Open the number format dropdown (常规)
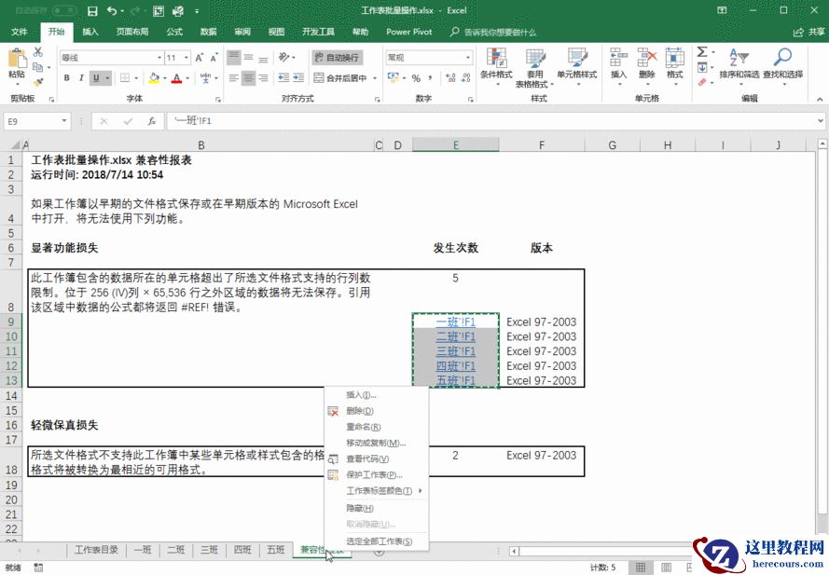 [x=468, y=58]
